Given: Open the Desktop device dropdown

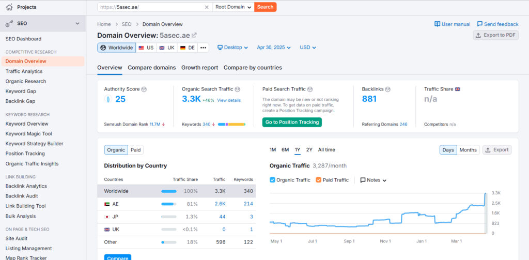Looking at the screenshot, I should pos(233,48).
